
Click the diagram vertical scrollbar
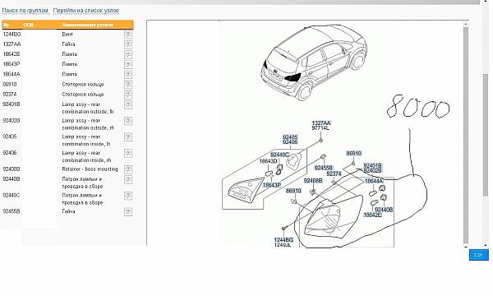pos(466,134)
